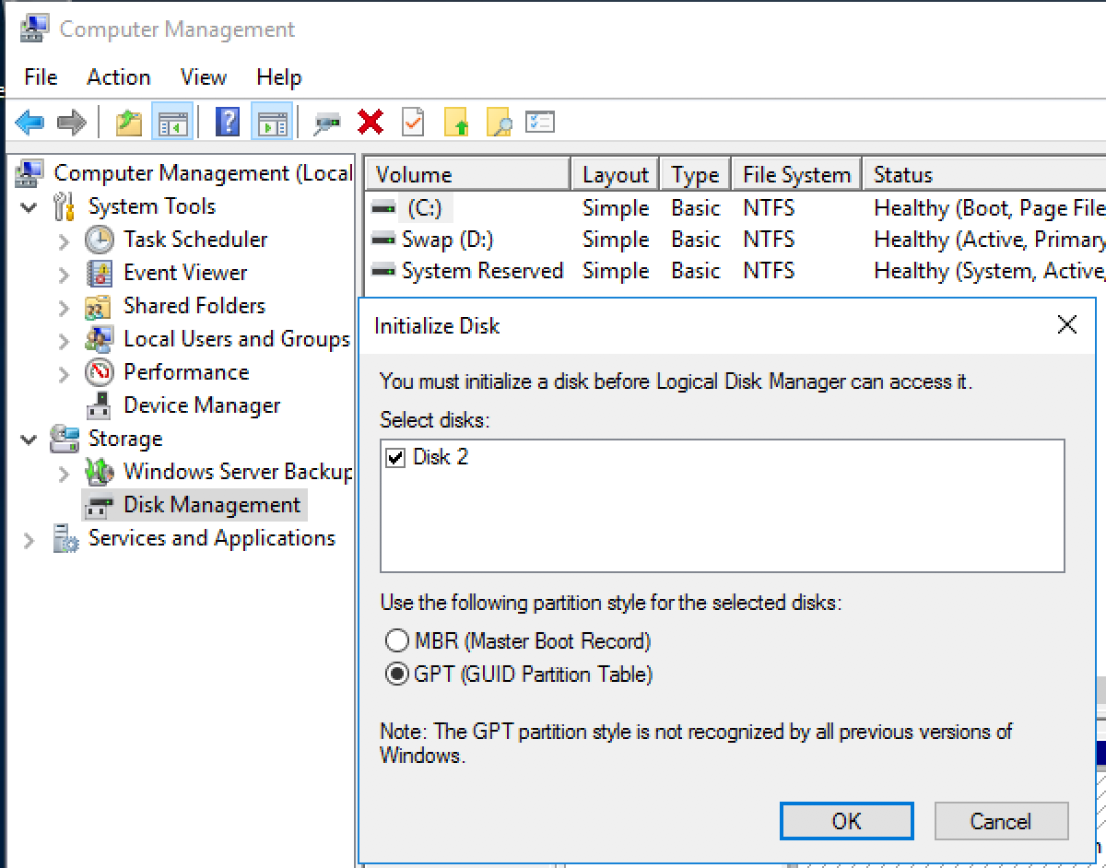
Task: Select MBR (Master Boot Record) radio button
Action: 397,640
